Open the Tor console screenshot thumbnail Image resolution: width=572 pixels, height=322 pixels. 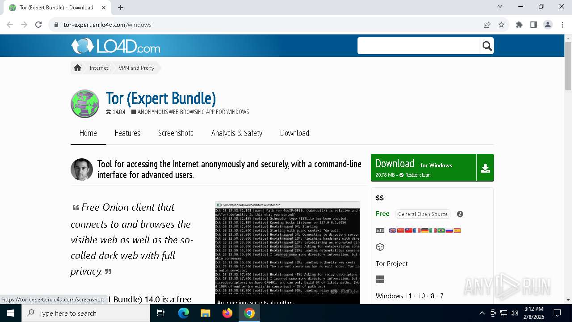click(287, 253)
